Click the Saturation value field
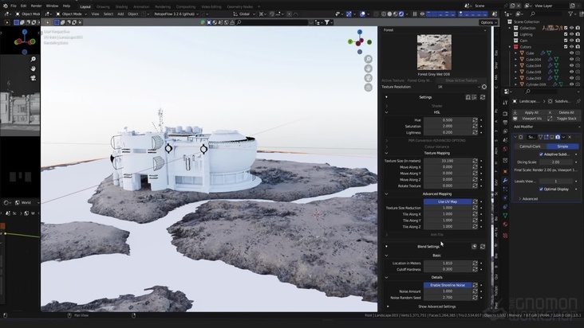 pyautogui.click(x=448, y=127)
